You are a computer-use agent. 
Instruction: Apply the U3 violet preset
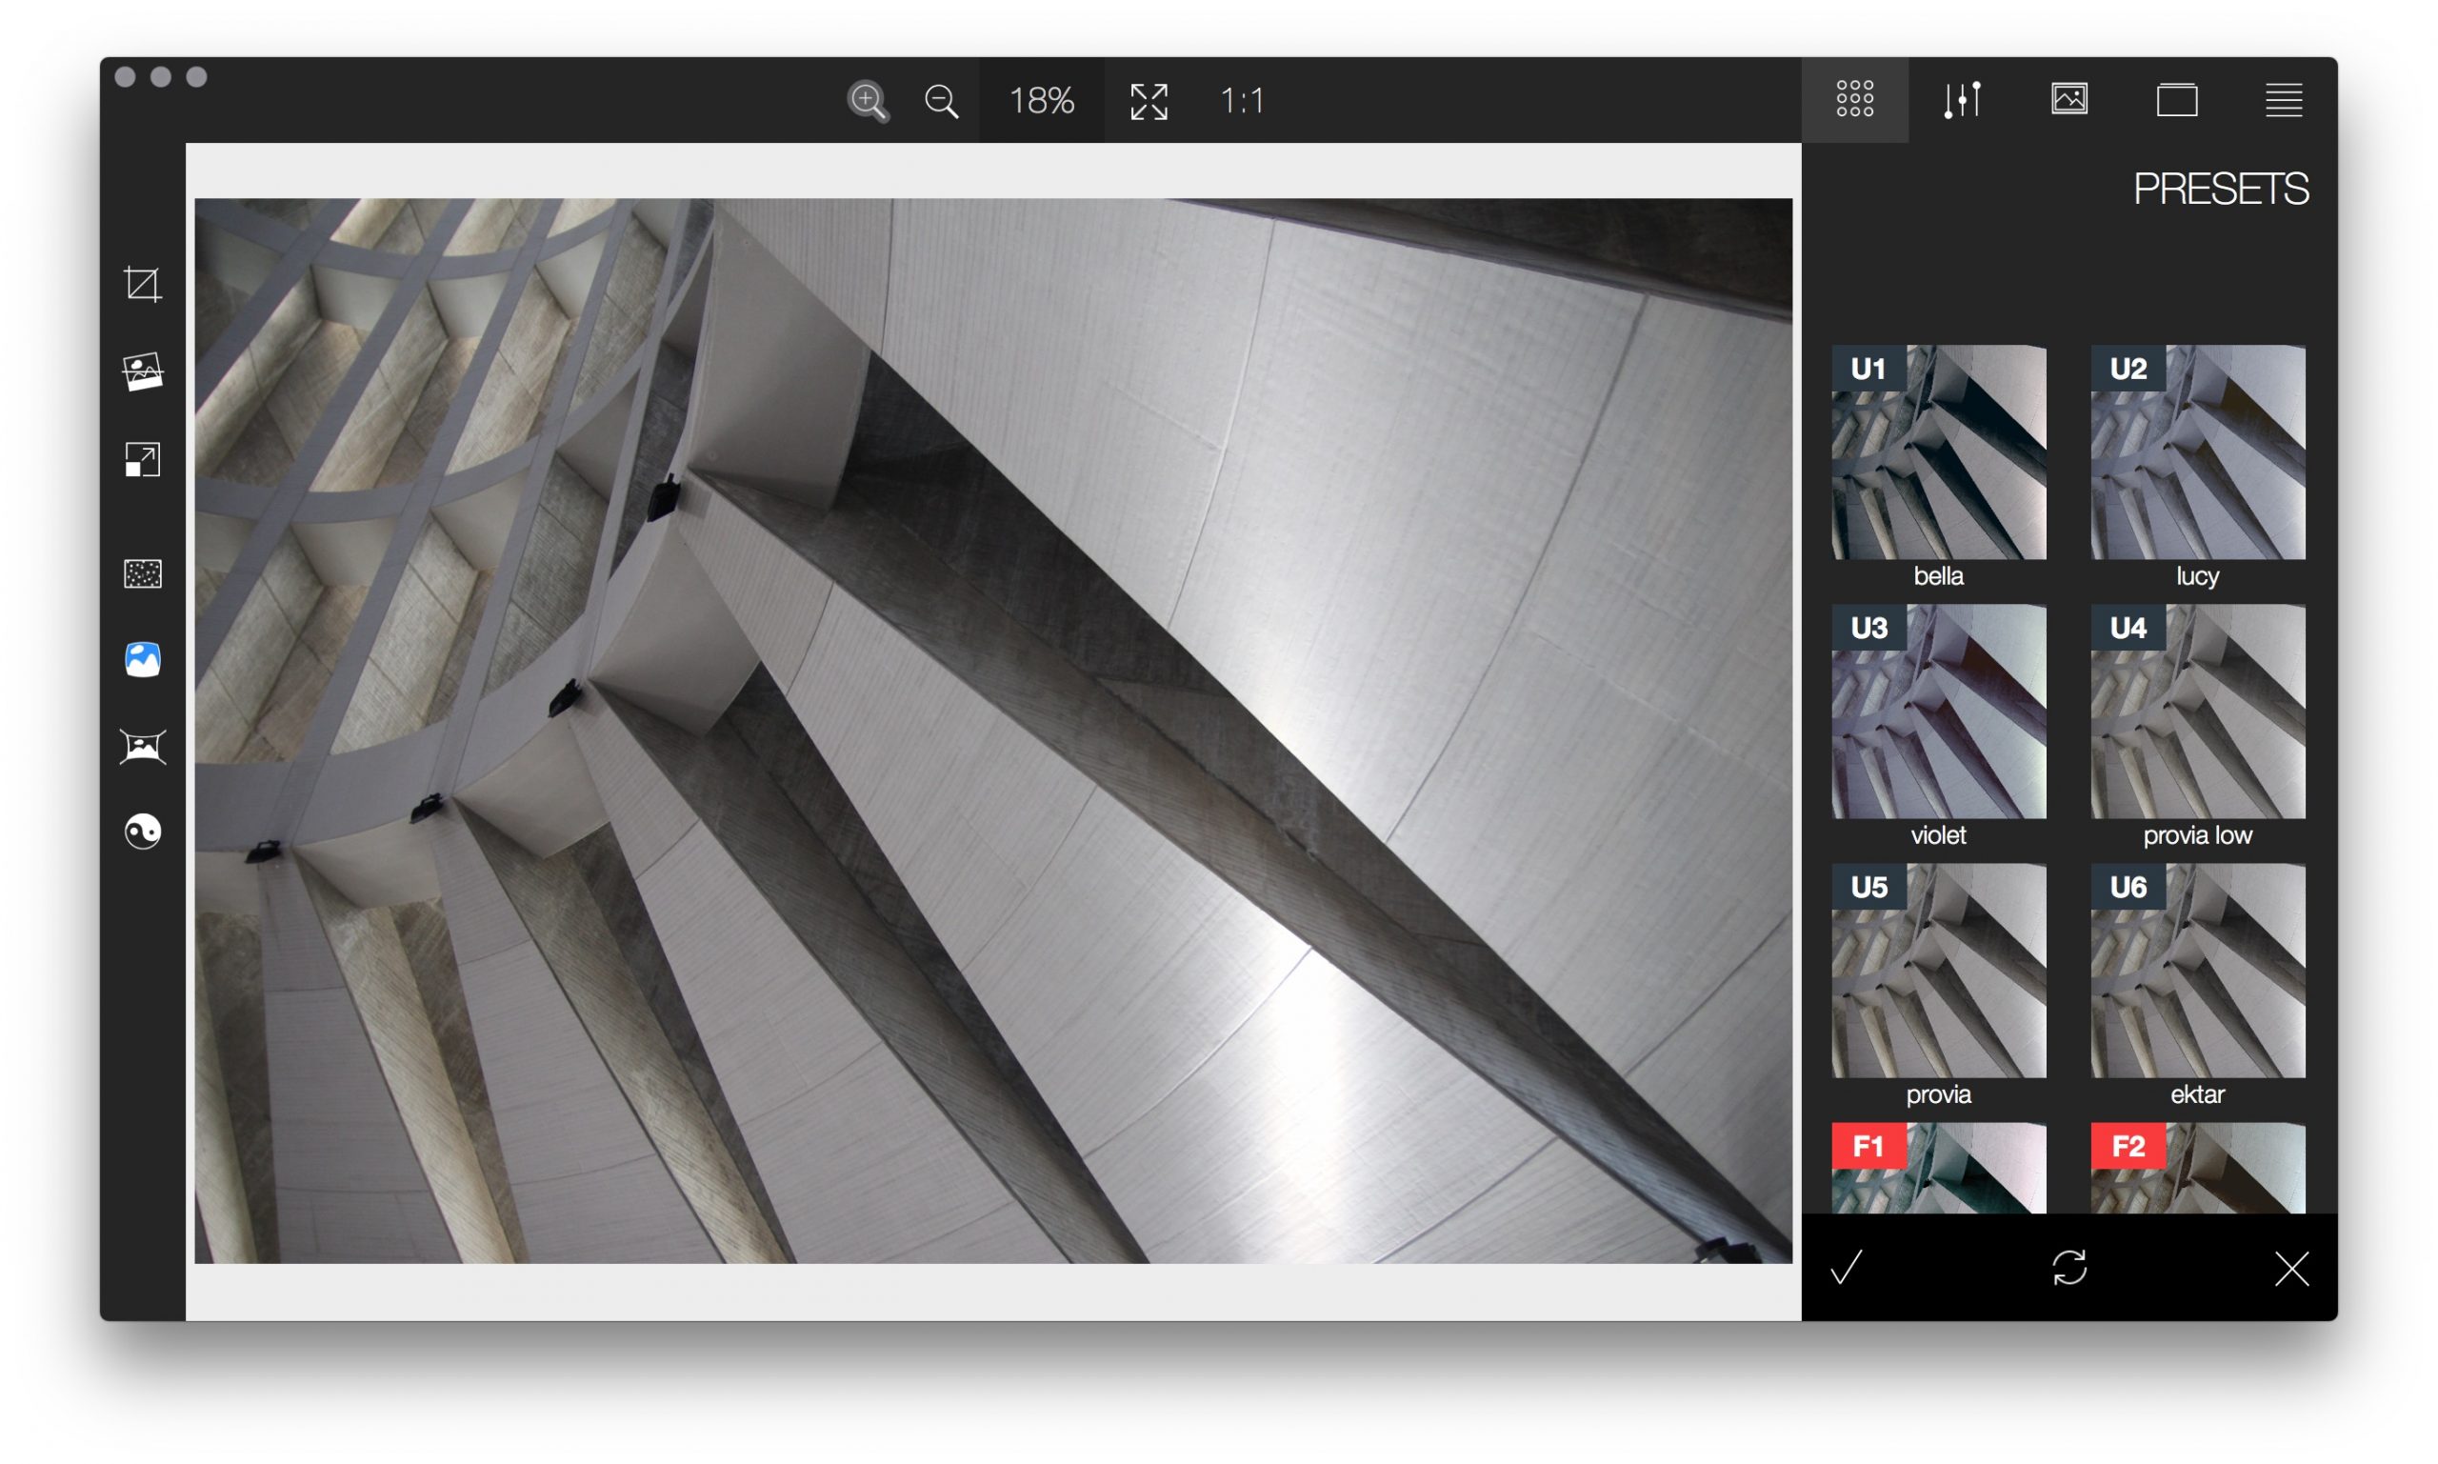[1938, 712]
